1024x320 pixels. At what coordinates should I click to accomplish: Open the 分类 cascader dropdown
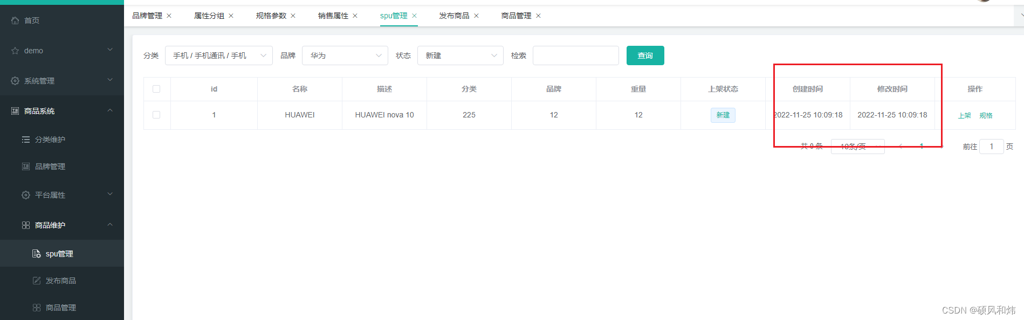click(219, 55)
